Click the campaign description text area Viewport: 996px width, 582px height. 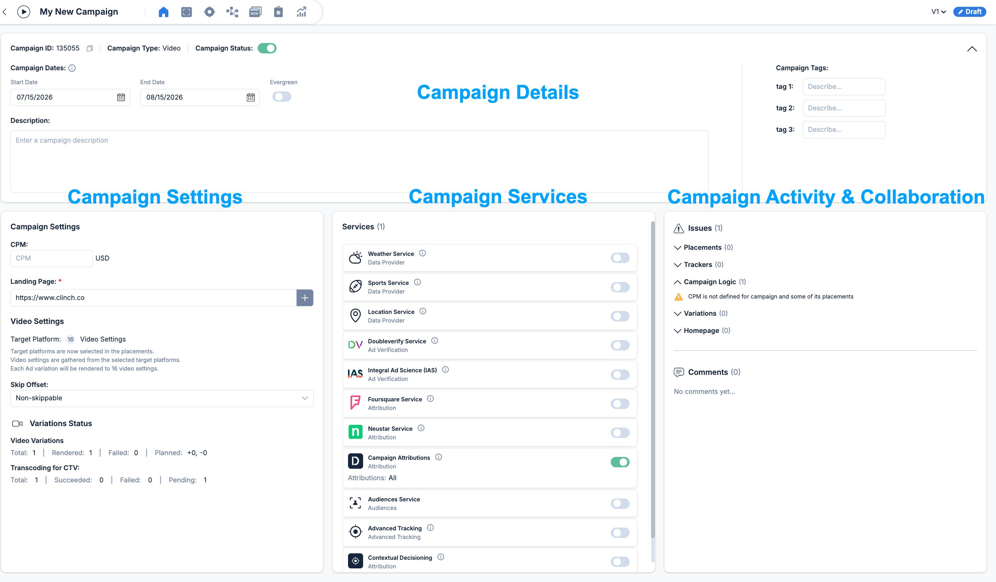pyautogui.click(x=359, y=162)
